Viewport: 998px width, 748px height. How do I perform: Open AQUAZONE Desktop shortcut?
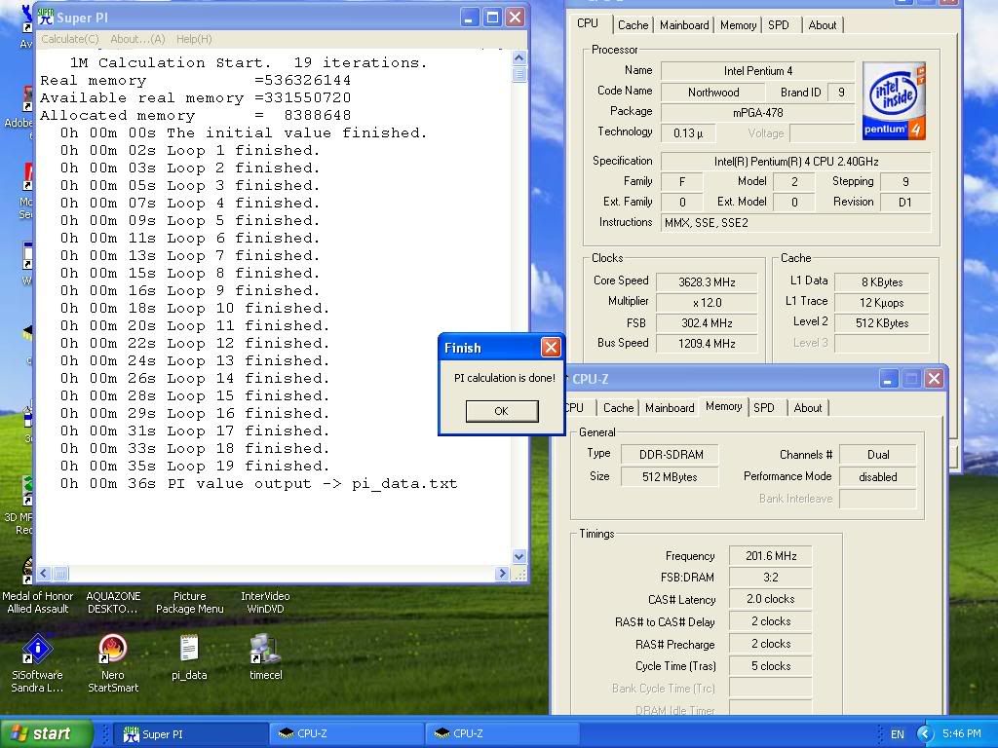click(113, 602)
